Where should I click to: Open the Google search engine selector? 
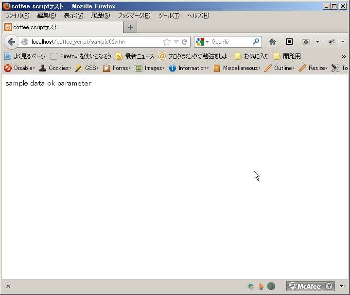point(202,42)
